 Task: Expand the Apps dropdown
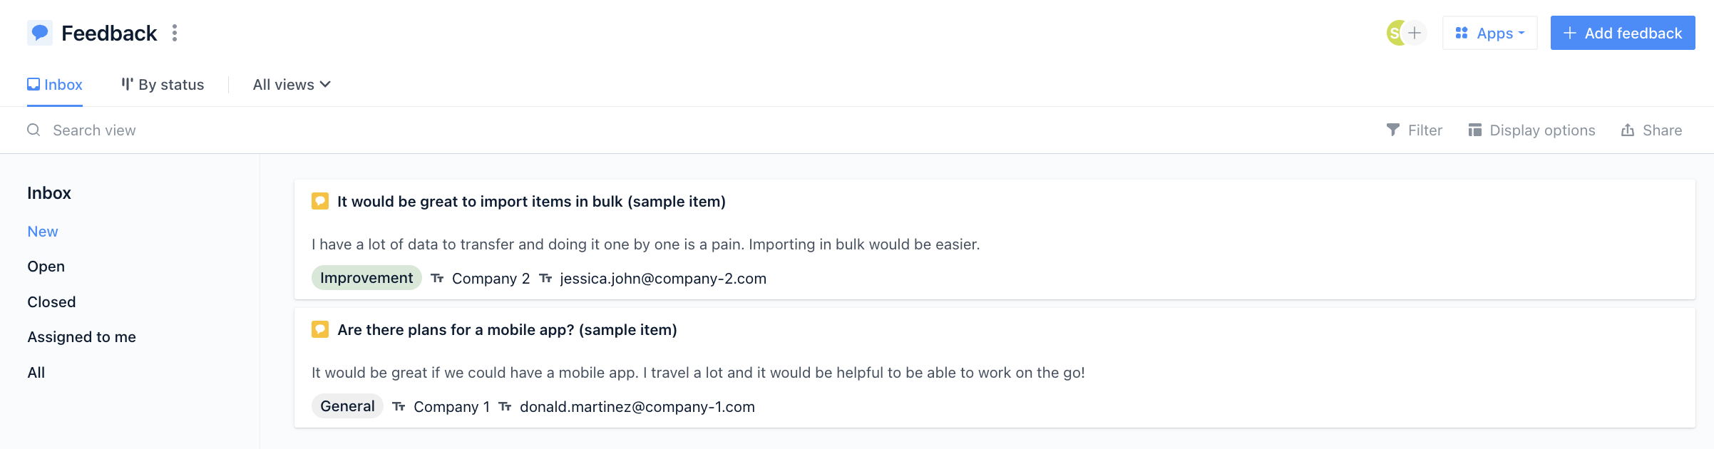click(1489, 33)
